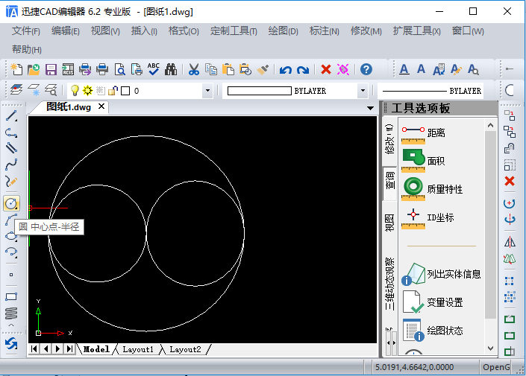Jump to last layout tab arrow
This screenshot has width=526, height=376.
pos(69,349)
